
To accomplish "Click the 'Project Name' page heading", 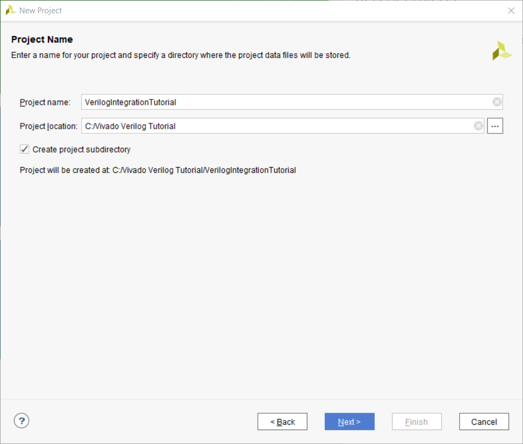I will click(x=42, y=39).
